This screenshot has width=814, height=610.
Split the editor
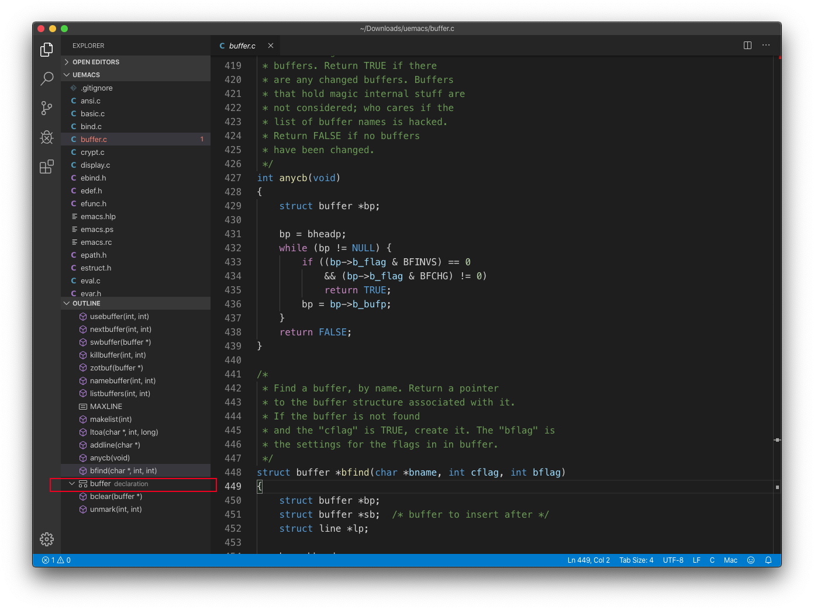[x=747, y=45]
